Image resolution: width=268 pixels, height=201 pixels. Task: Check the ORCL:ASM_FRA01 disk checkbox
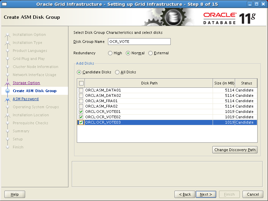(x=81, y=101)
